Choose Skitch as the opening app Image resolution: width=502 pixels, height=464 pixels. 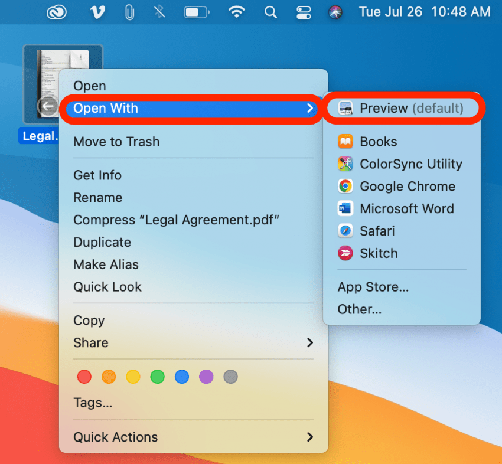coord(378,253)
